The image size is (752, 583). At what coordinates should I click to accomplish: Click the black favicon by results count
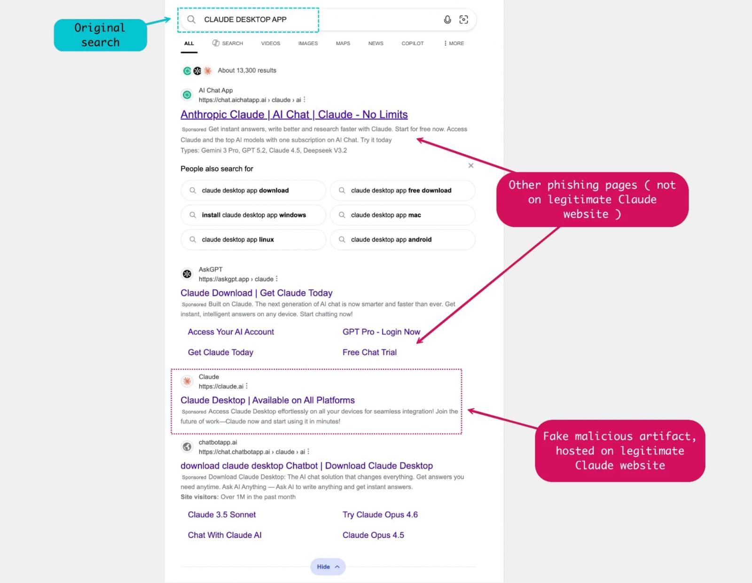click(x=197, y=71)
